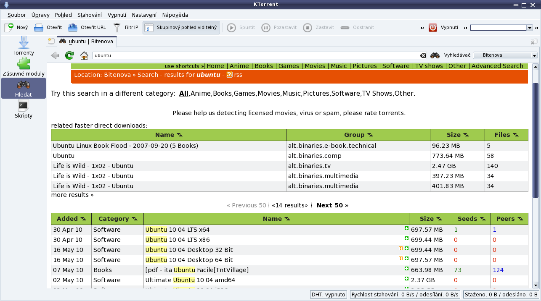This screenshot has height=301, width=541.
Task: Click the rss feed icon
Action: [x=230, y=75]
